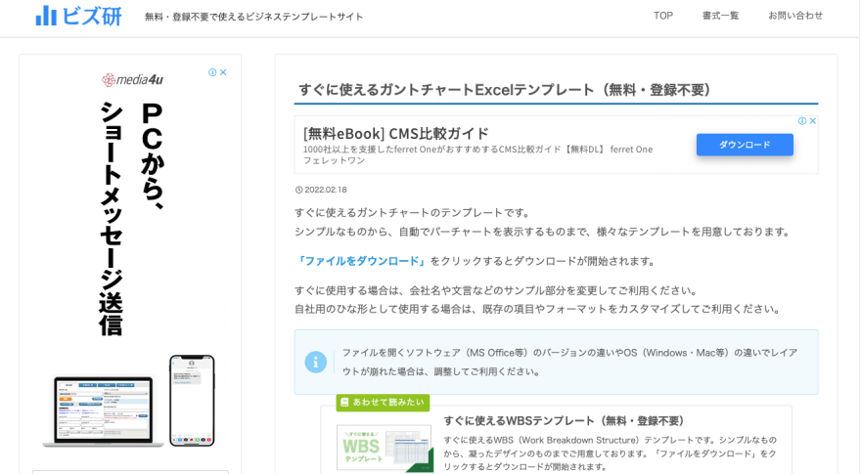
Task: Click the tagline 無料・登録不要で使えるビジネステンプレートサイト
Action: pyautogui.click(x=253, y=17)
